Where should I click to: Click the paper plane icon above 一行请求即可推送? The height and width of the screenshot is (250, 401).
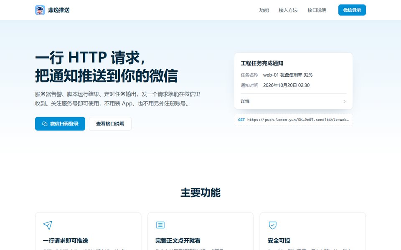(x=48, y=225)
